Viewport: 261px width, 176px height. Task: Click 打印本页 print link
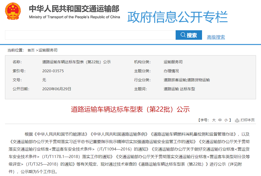[x=247, y=120]
